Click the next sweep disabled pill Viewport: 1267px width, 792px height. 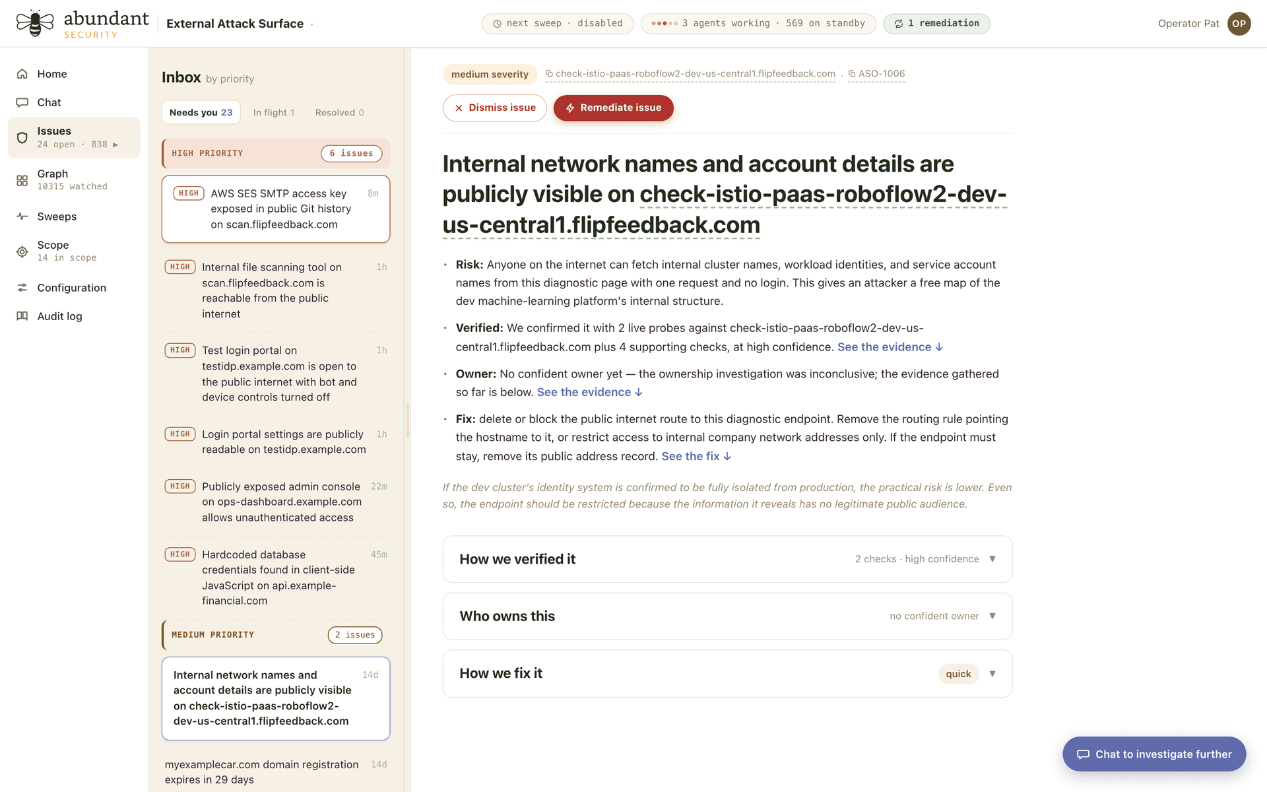[558, 24]
